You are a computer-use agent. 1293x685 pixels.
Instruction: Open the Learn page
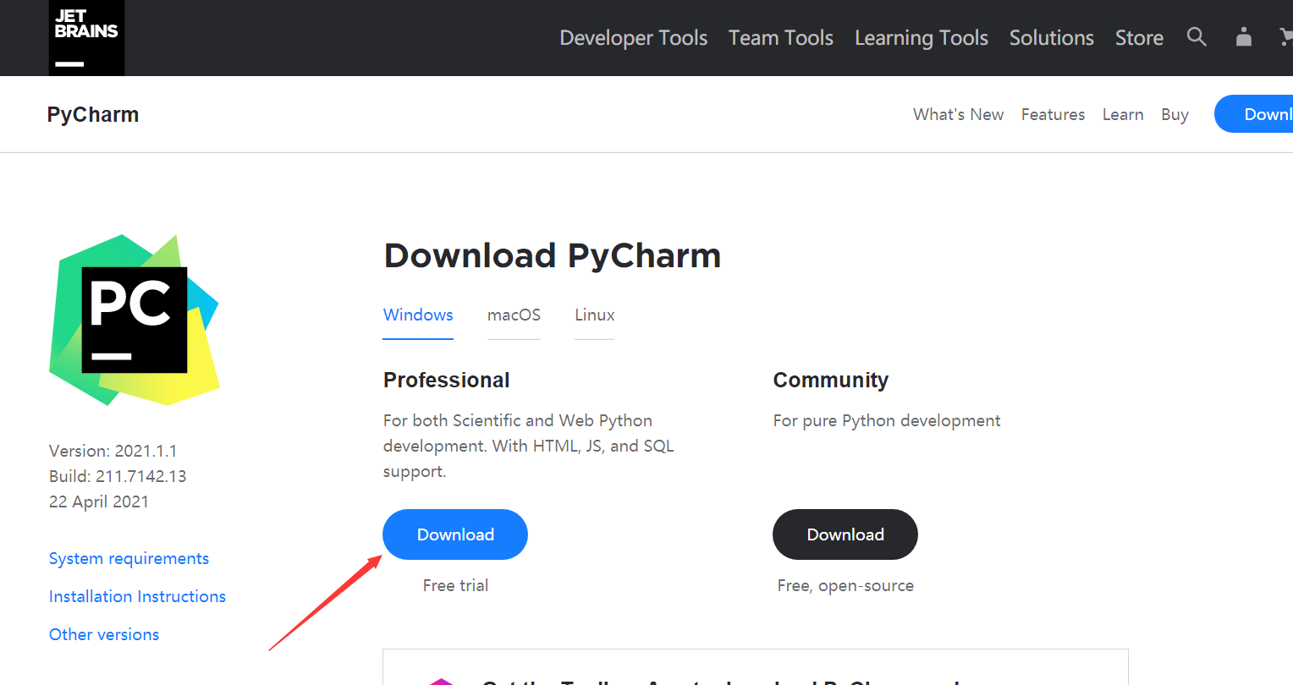1123,114
